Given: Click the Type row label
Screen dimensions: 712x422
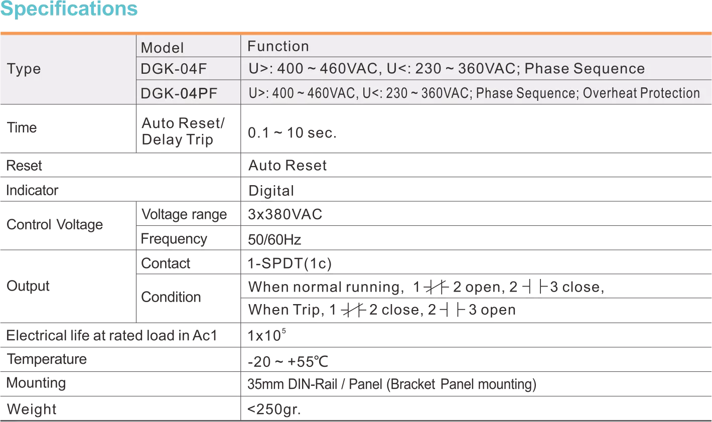Looking at the screenshot, I should tap(24, 69).
